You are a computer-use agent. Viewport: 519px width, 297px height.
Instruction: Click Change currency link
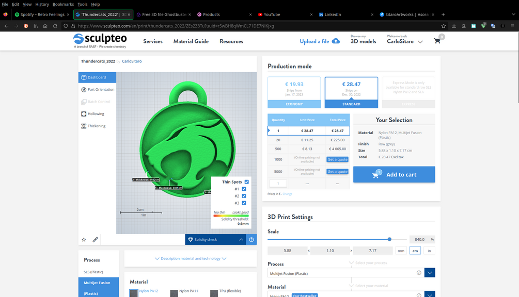coord(287,194)
